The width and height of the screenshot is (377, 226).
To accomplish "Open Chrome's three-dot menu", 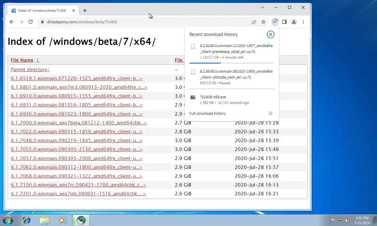I will click(x=303, y=22).
